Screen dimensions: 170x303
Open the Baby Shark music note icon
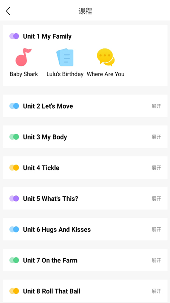coord(23,57)
